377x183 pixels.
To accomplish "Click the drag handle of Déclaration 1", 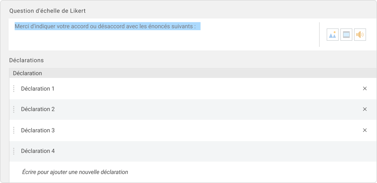I will pos(14,89).
